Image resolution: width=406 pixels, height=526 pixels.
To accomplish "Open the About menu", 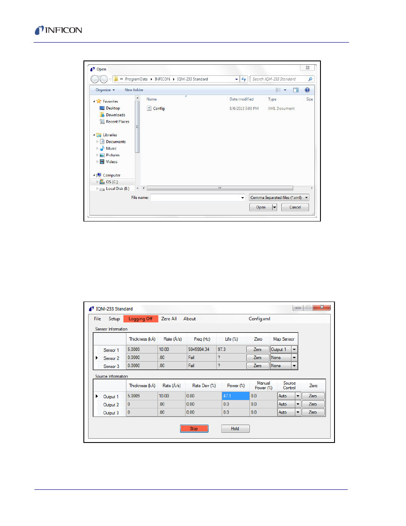I will 189,319.
